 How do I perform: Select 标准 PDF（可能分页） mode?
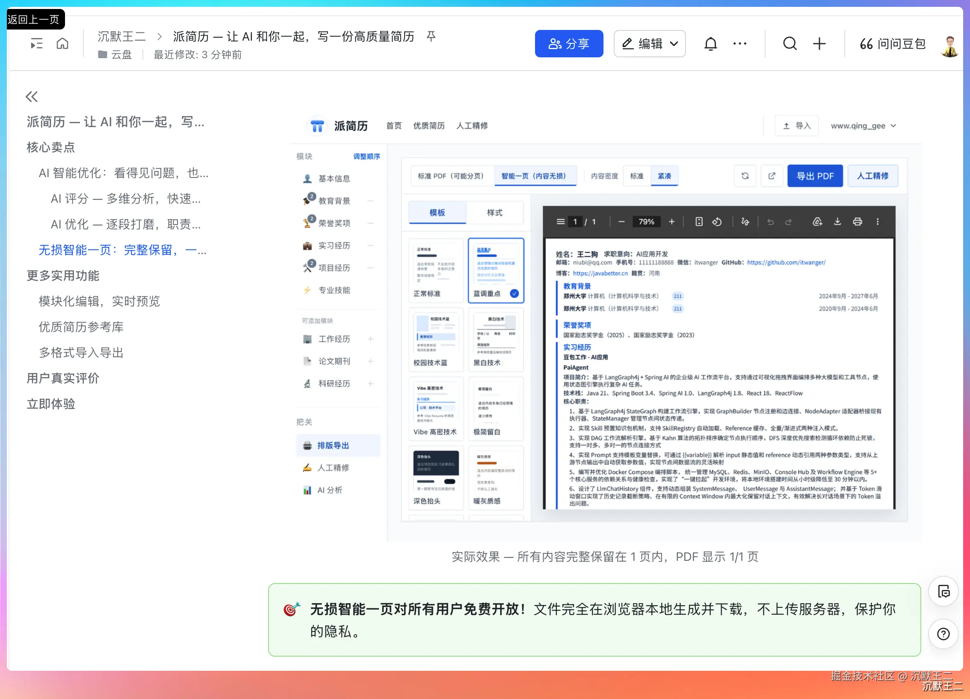click(451, 176)
